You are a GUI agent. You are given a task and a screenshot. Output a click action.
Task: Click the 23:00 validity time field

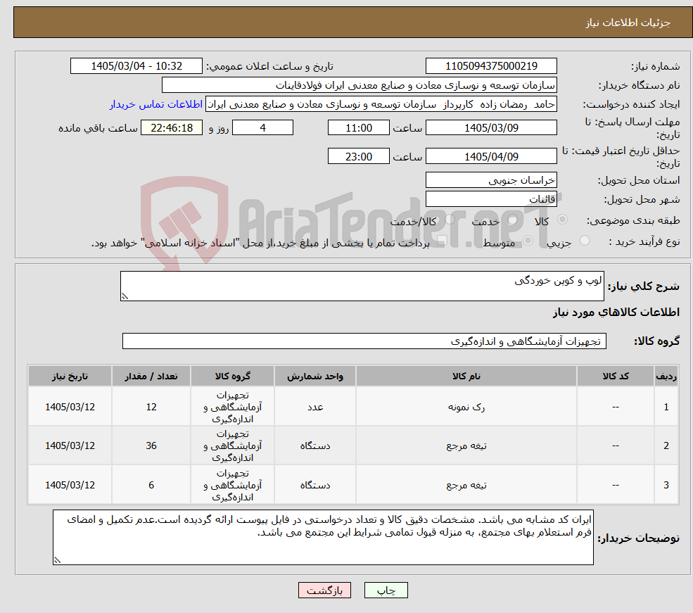click(358, 156)
